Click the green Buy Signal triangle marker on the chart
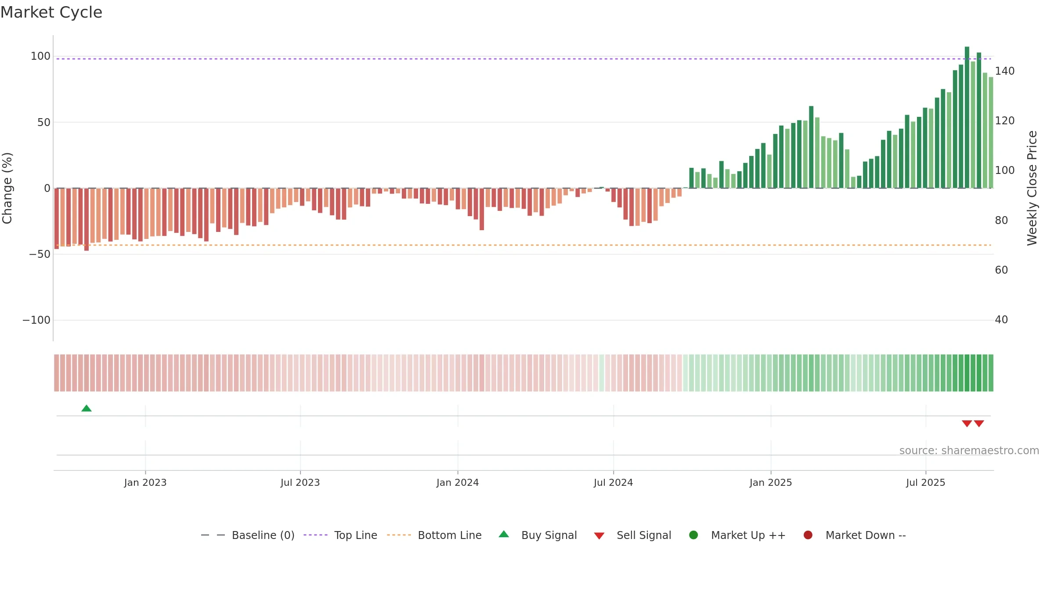Viewport: 1054px width, 593px height. tap(87, 409)
